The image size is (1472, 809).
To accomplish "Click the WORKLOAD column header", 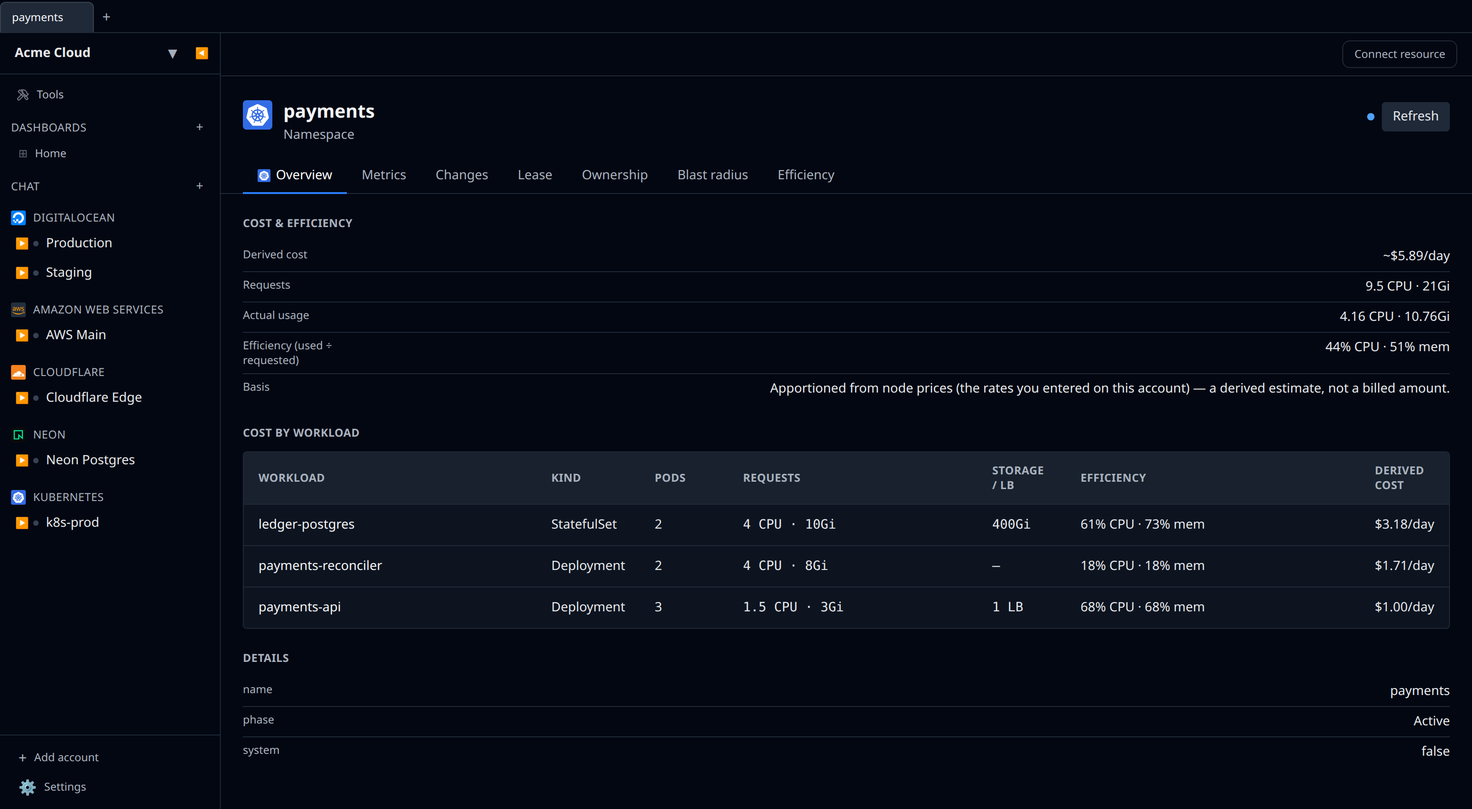I will click(292, 478).
